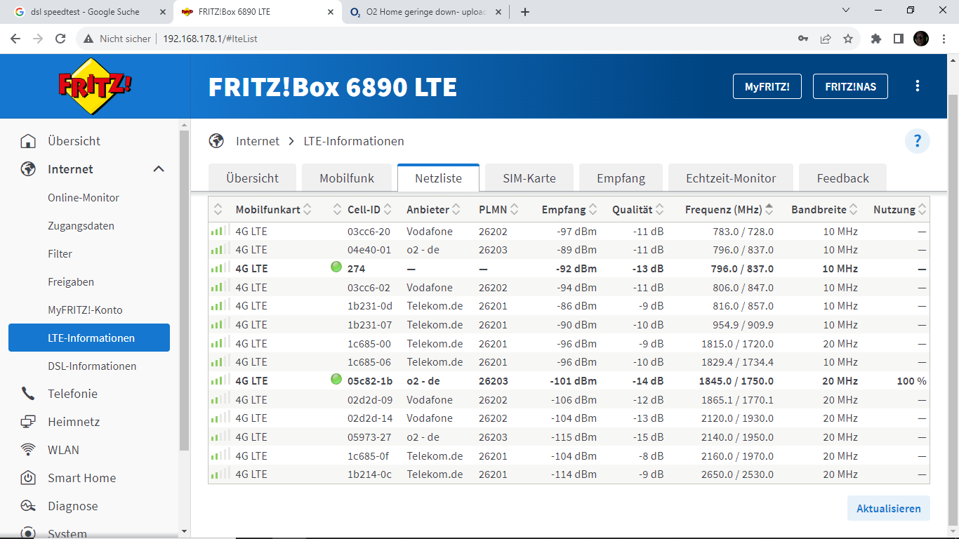Collapse the Internet sidebar section
The height and width of the screenshot is (539, 959).
pos(159,169)
